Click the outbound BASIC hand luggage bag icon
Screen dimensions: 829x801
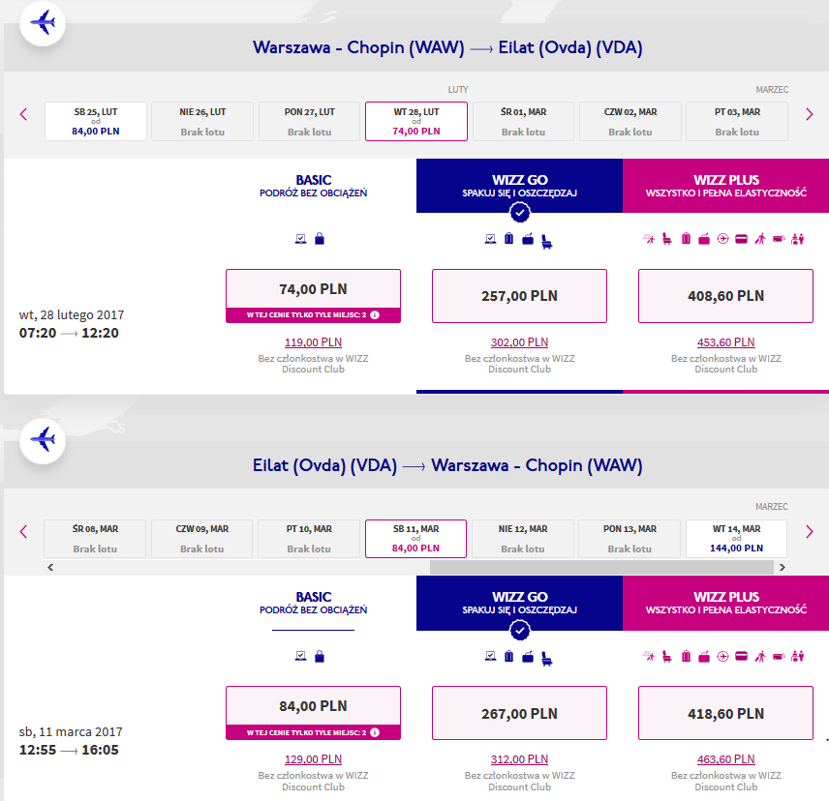click(320, 239)
